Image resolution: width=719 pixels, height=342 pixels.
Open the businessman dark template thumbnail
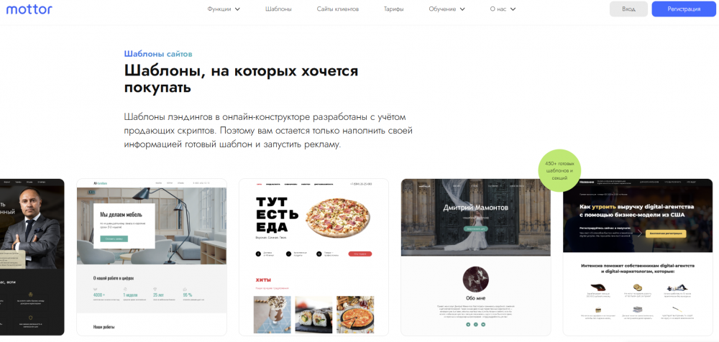pos(32,256)
